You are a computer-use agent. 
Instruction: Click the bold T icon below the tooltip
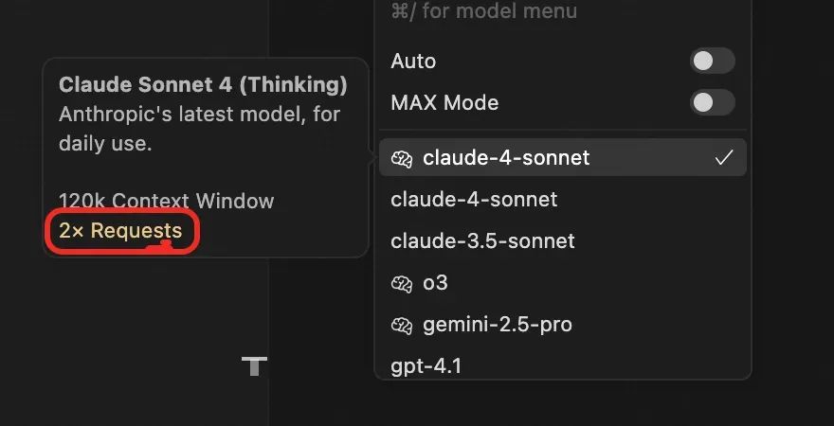click(254, 365)
